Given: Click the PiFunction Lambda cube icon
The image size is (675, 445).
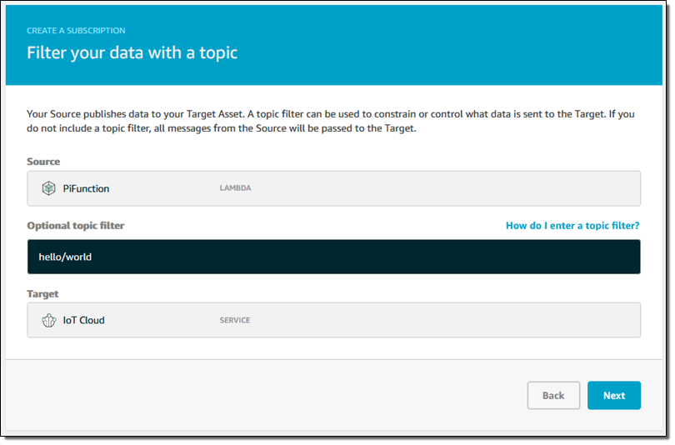Looking at the screenshot, I should click(x=49, y=188).
